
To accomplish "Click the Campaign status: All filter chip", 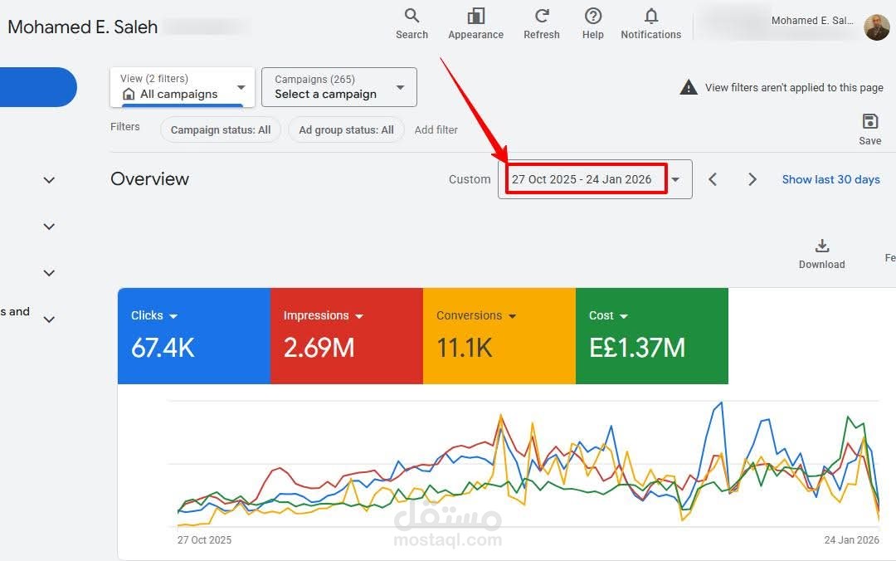I will 221,129.
